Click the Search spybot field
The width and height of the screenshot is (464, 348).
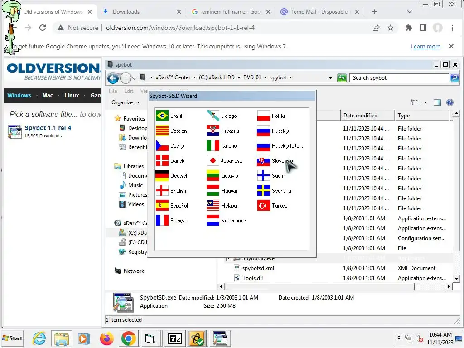pos(400,78)
